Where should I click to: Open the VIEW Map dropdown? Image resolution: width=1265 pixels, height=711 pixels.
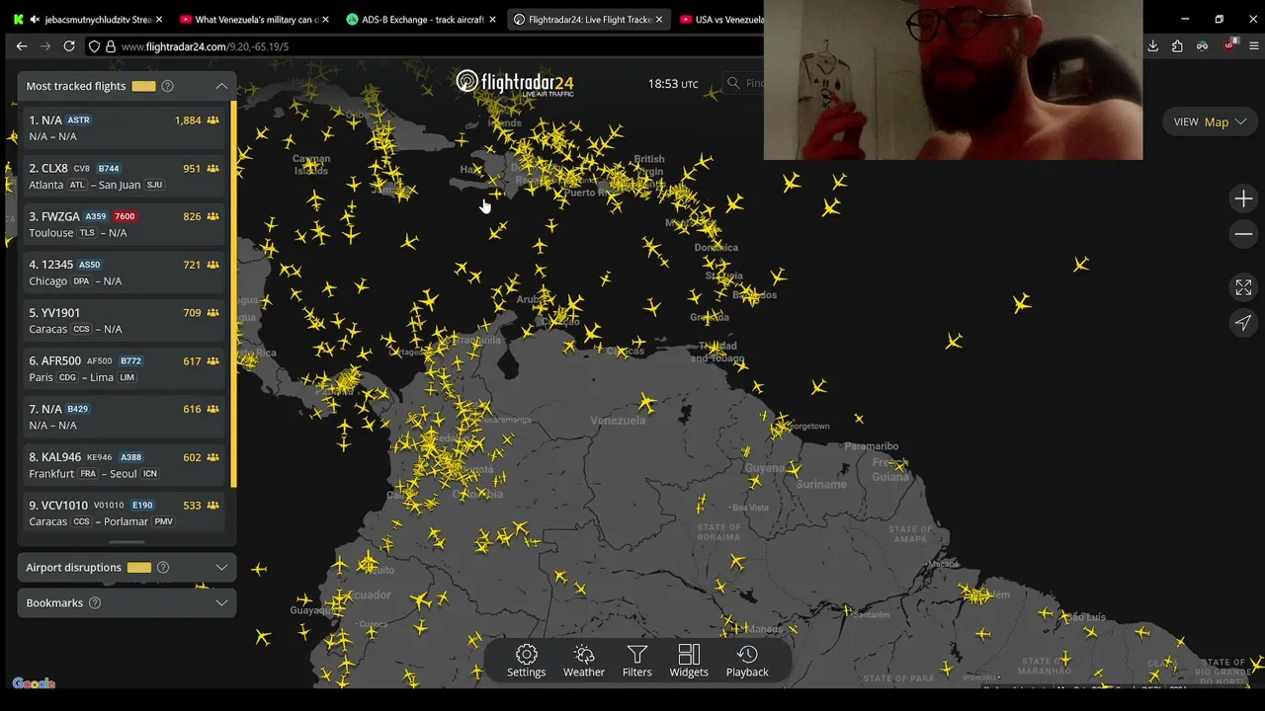1210,121
